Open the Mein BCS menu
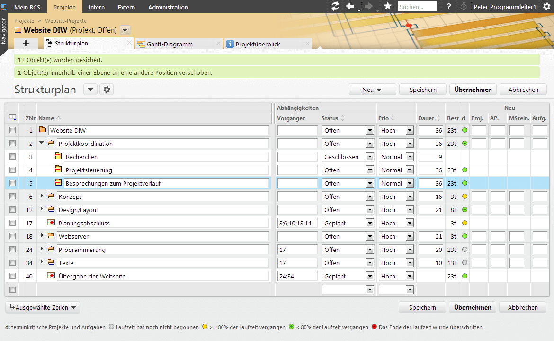 tap(27, 7)
